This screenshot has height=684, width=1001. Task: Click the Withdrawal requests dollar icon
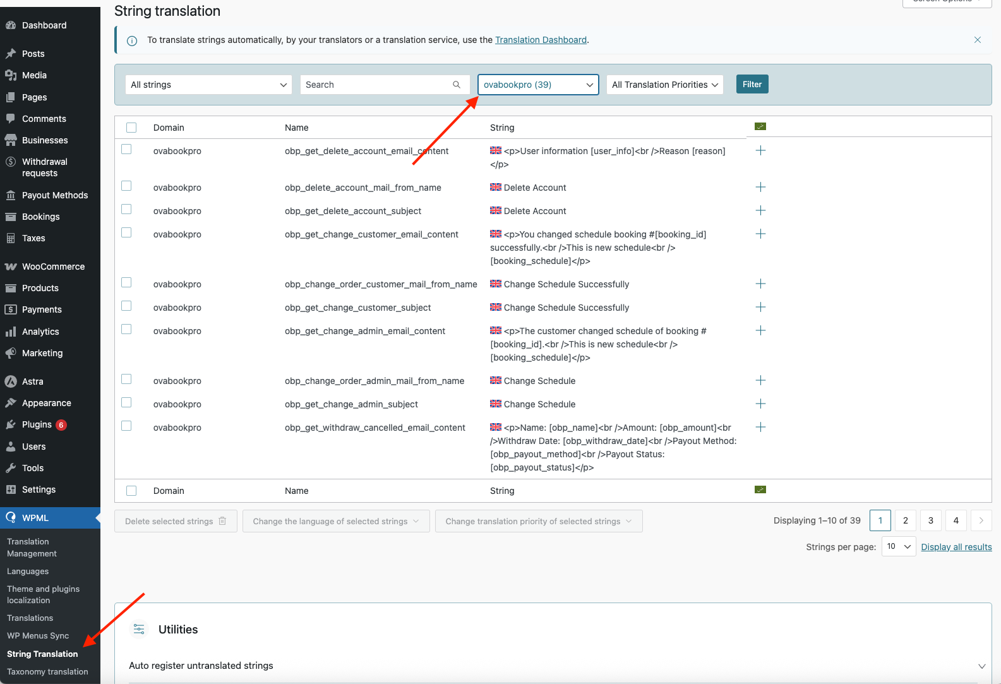pos(11,162)
